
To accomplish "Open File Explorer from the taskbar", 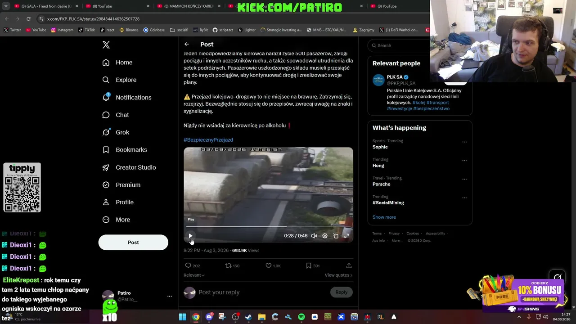I will tap(262, 317).
